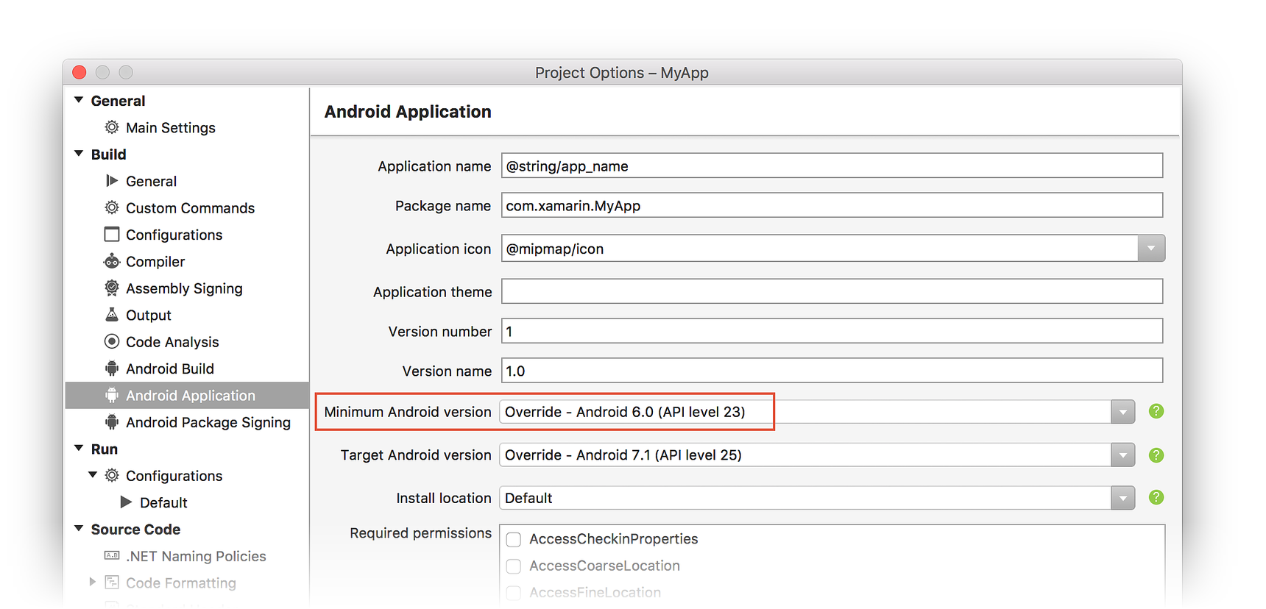Click the Code Formatting document icon
The width and height of the screenshot is (1266, 609).
click(x=112, y=583)
